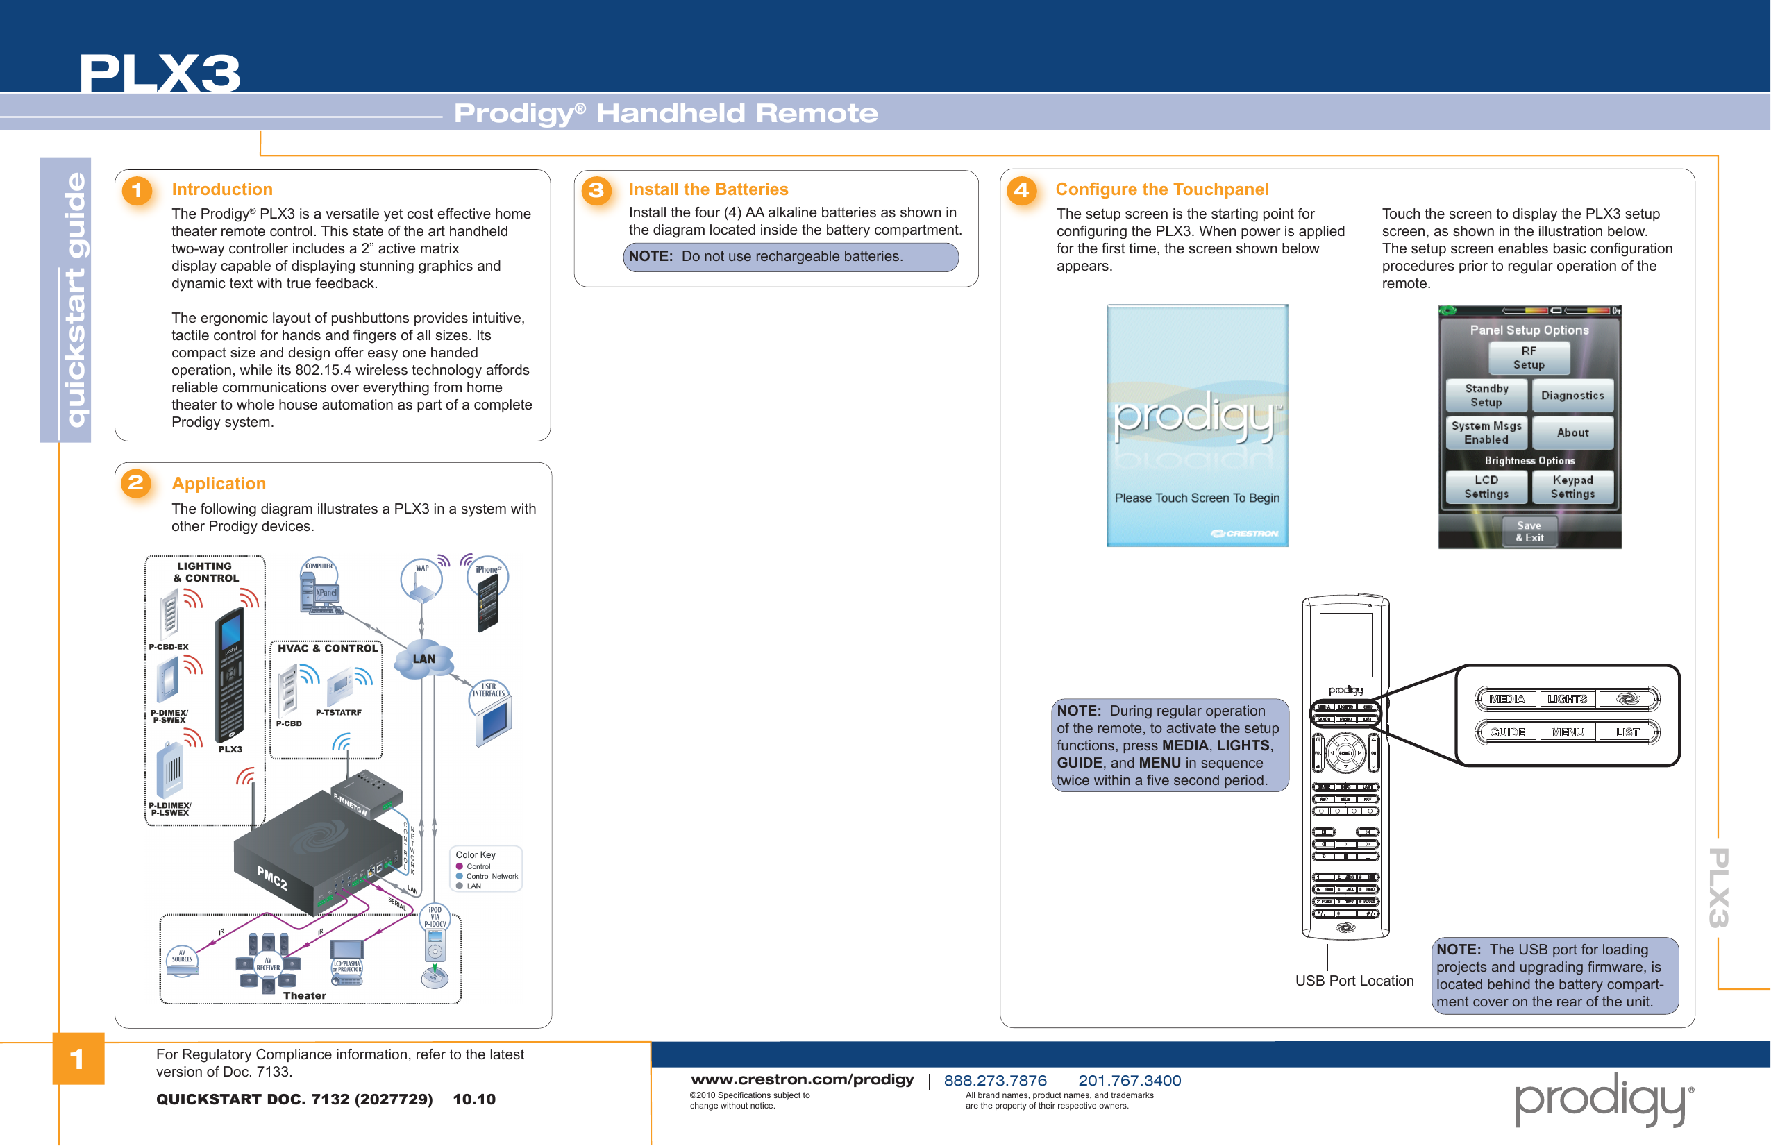
Task: Click the P-TSTATRF thermostat icon
Action: coord(340,686)
